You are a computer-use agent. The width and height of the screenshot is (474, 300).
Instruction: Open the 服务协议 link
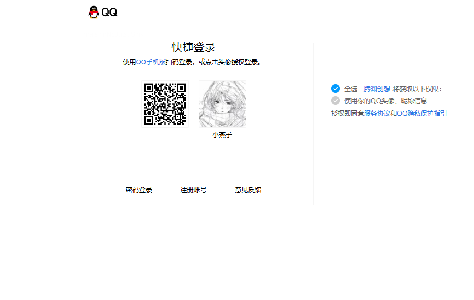[377, 114]
